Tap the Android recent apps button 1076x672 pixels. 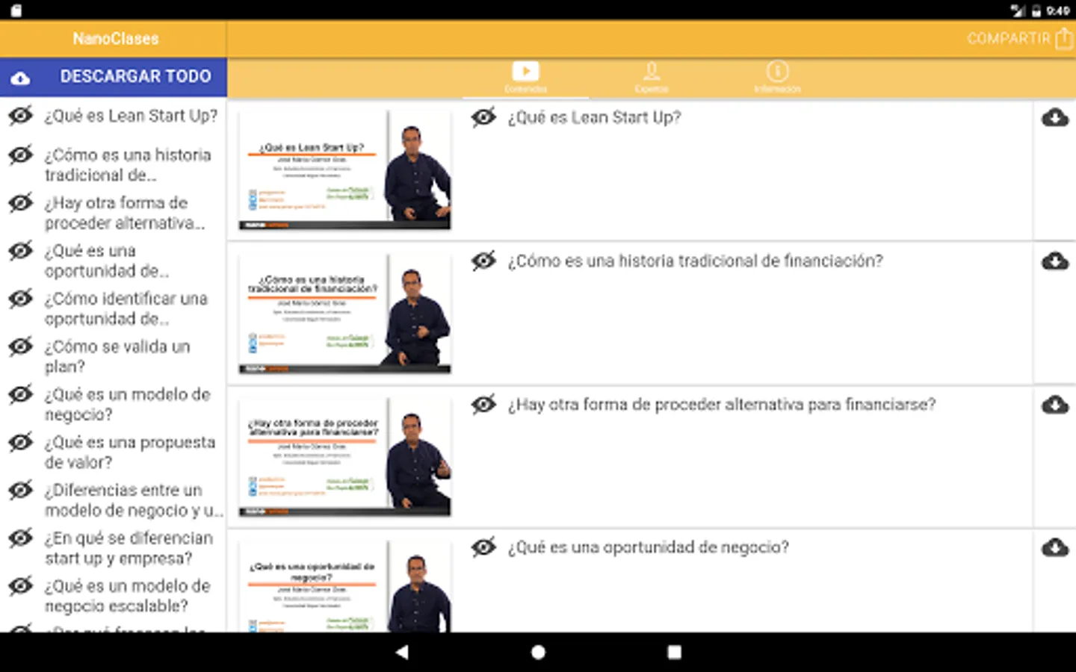674,652
